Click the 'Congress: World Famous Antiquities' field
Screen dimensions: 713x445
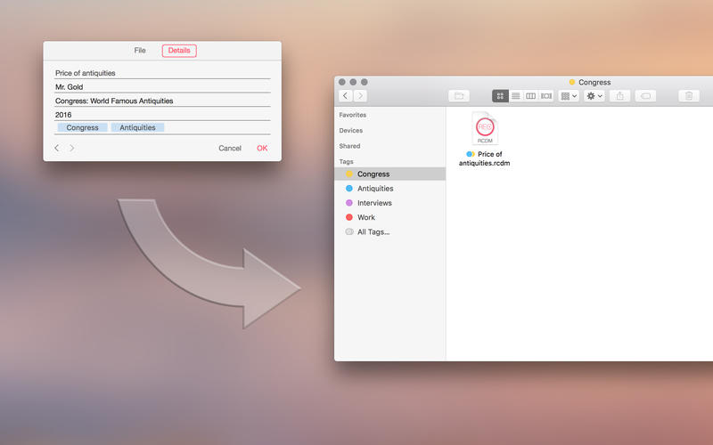(162, 101)
